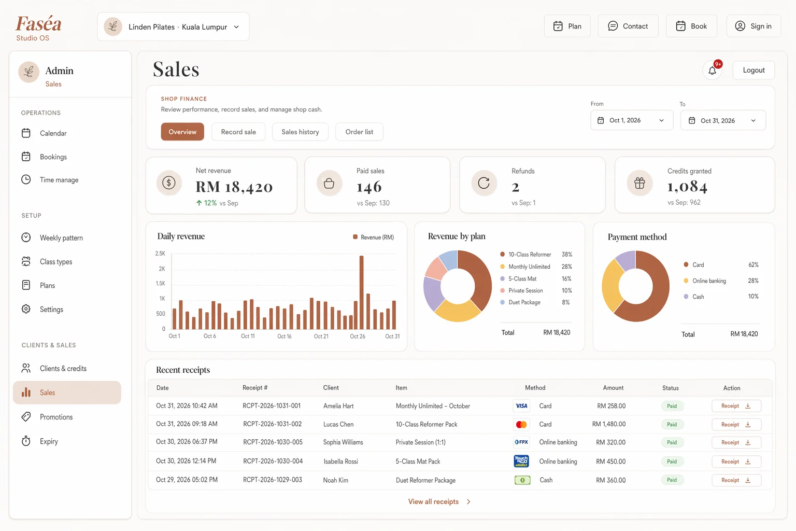Click the cash icon in Noah Kim row

click(x=522, y=480)
